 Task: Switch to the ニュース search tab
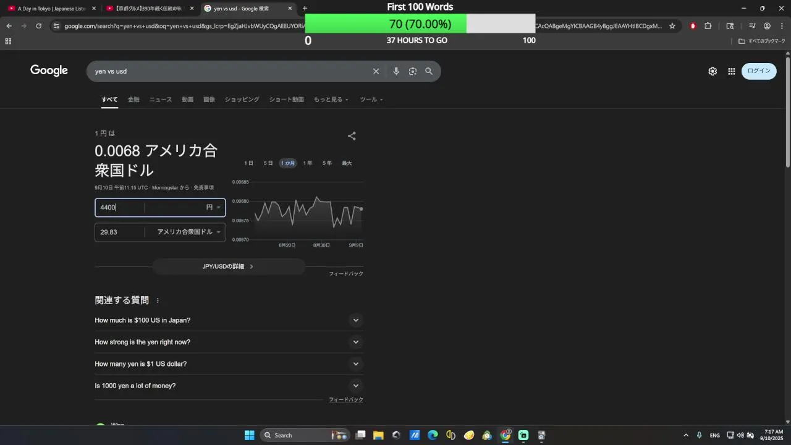[161, 100]
